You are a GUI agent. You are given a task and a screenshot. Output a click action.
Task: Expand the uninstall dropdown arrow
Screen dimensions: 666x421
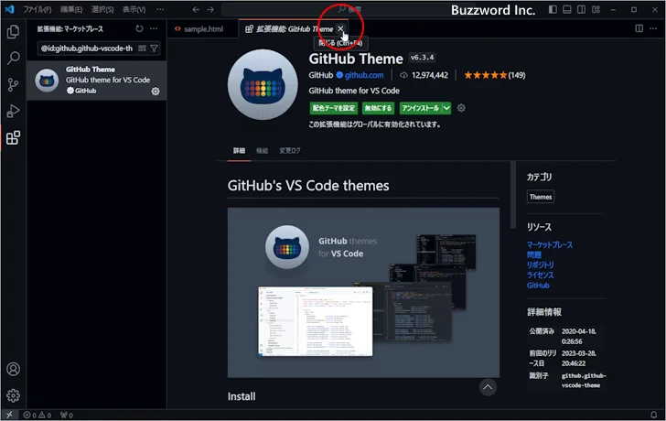pyautogui.click(x=446, y=108)
